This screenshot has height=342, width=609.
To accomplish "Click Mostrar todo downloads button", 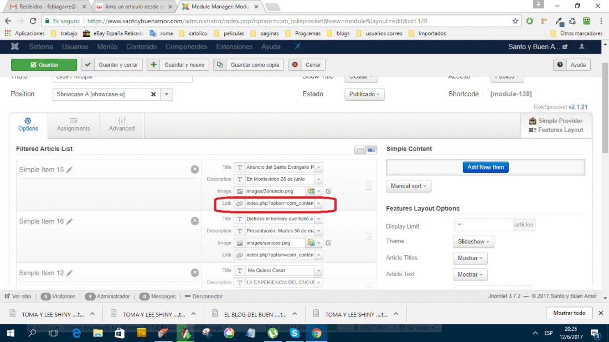I will tap(569, 313).
